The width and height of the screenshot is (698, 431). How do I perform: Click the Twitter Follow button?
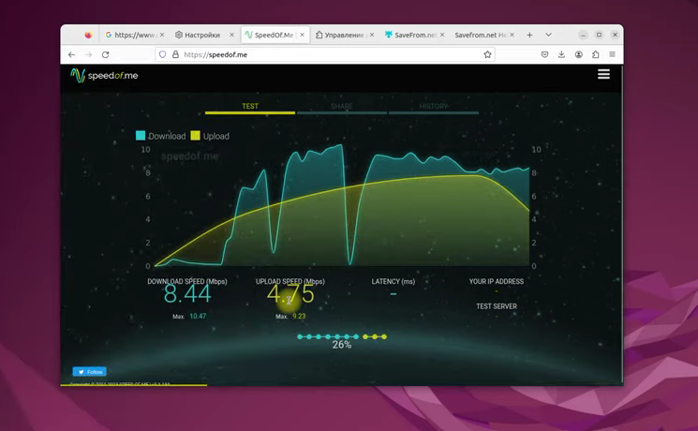click(90, 372)
